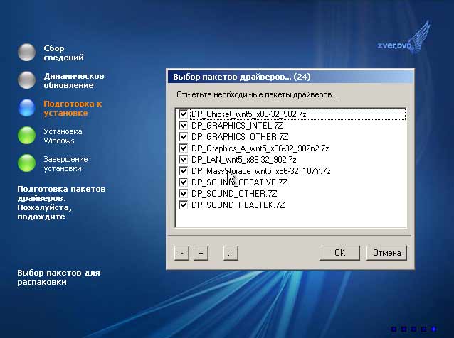
Task: Click the Отмена cancel button
Action: tap(386, 253)
